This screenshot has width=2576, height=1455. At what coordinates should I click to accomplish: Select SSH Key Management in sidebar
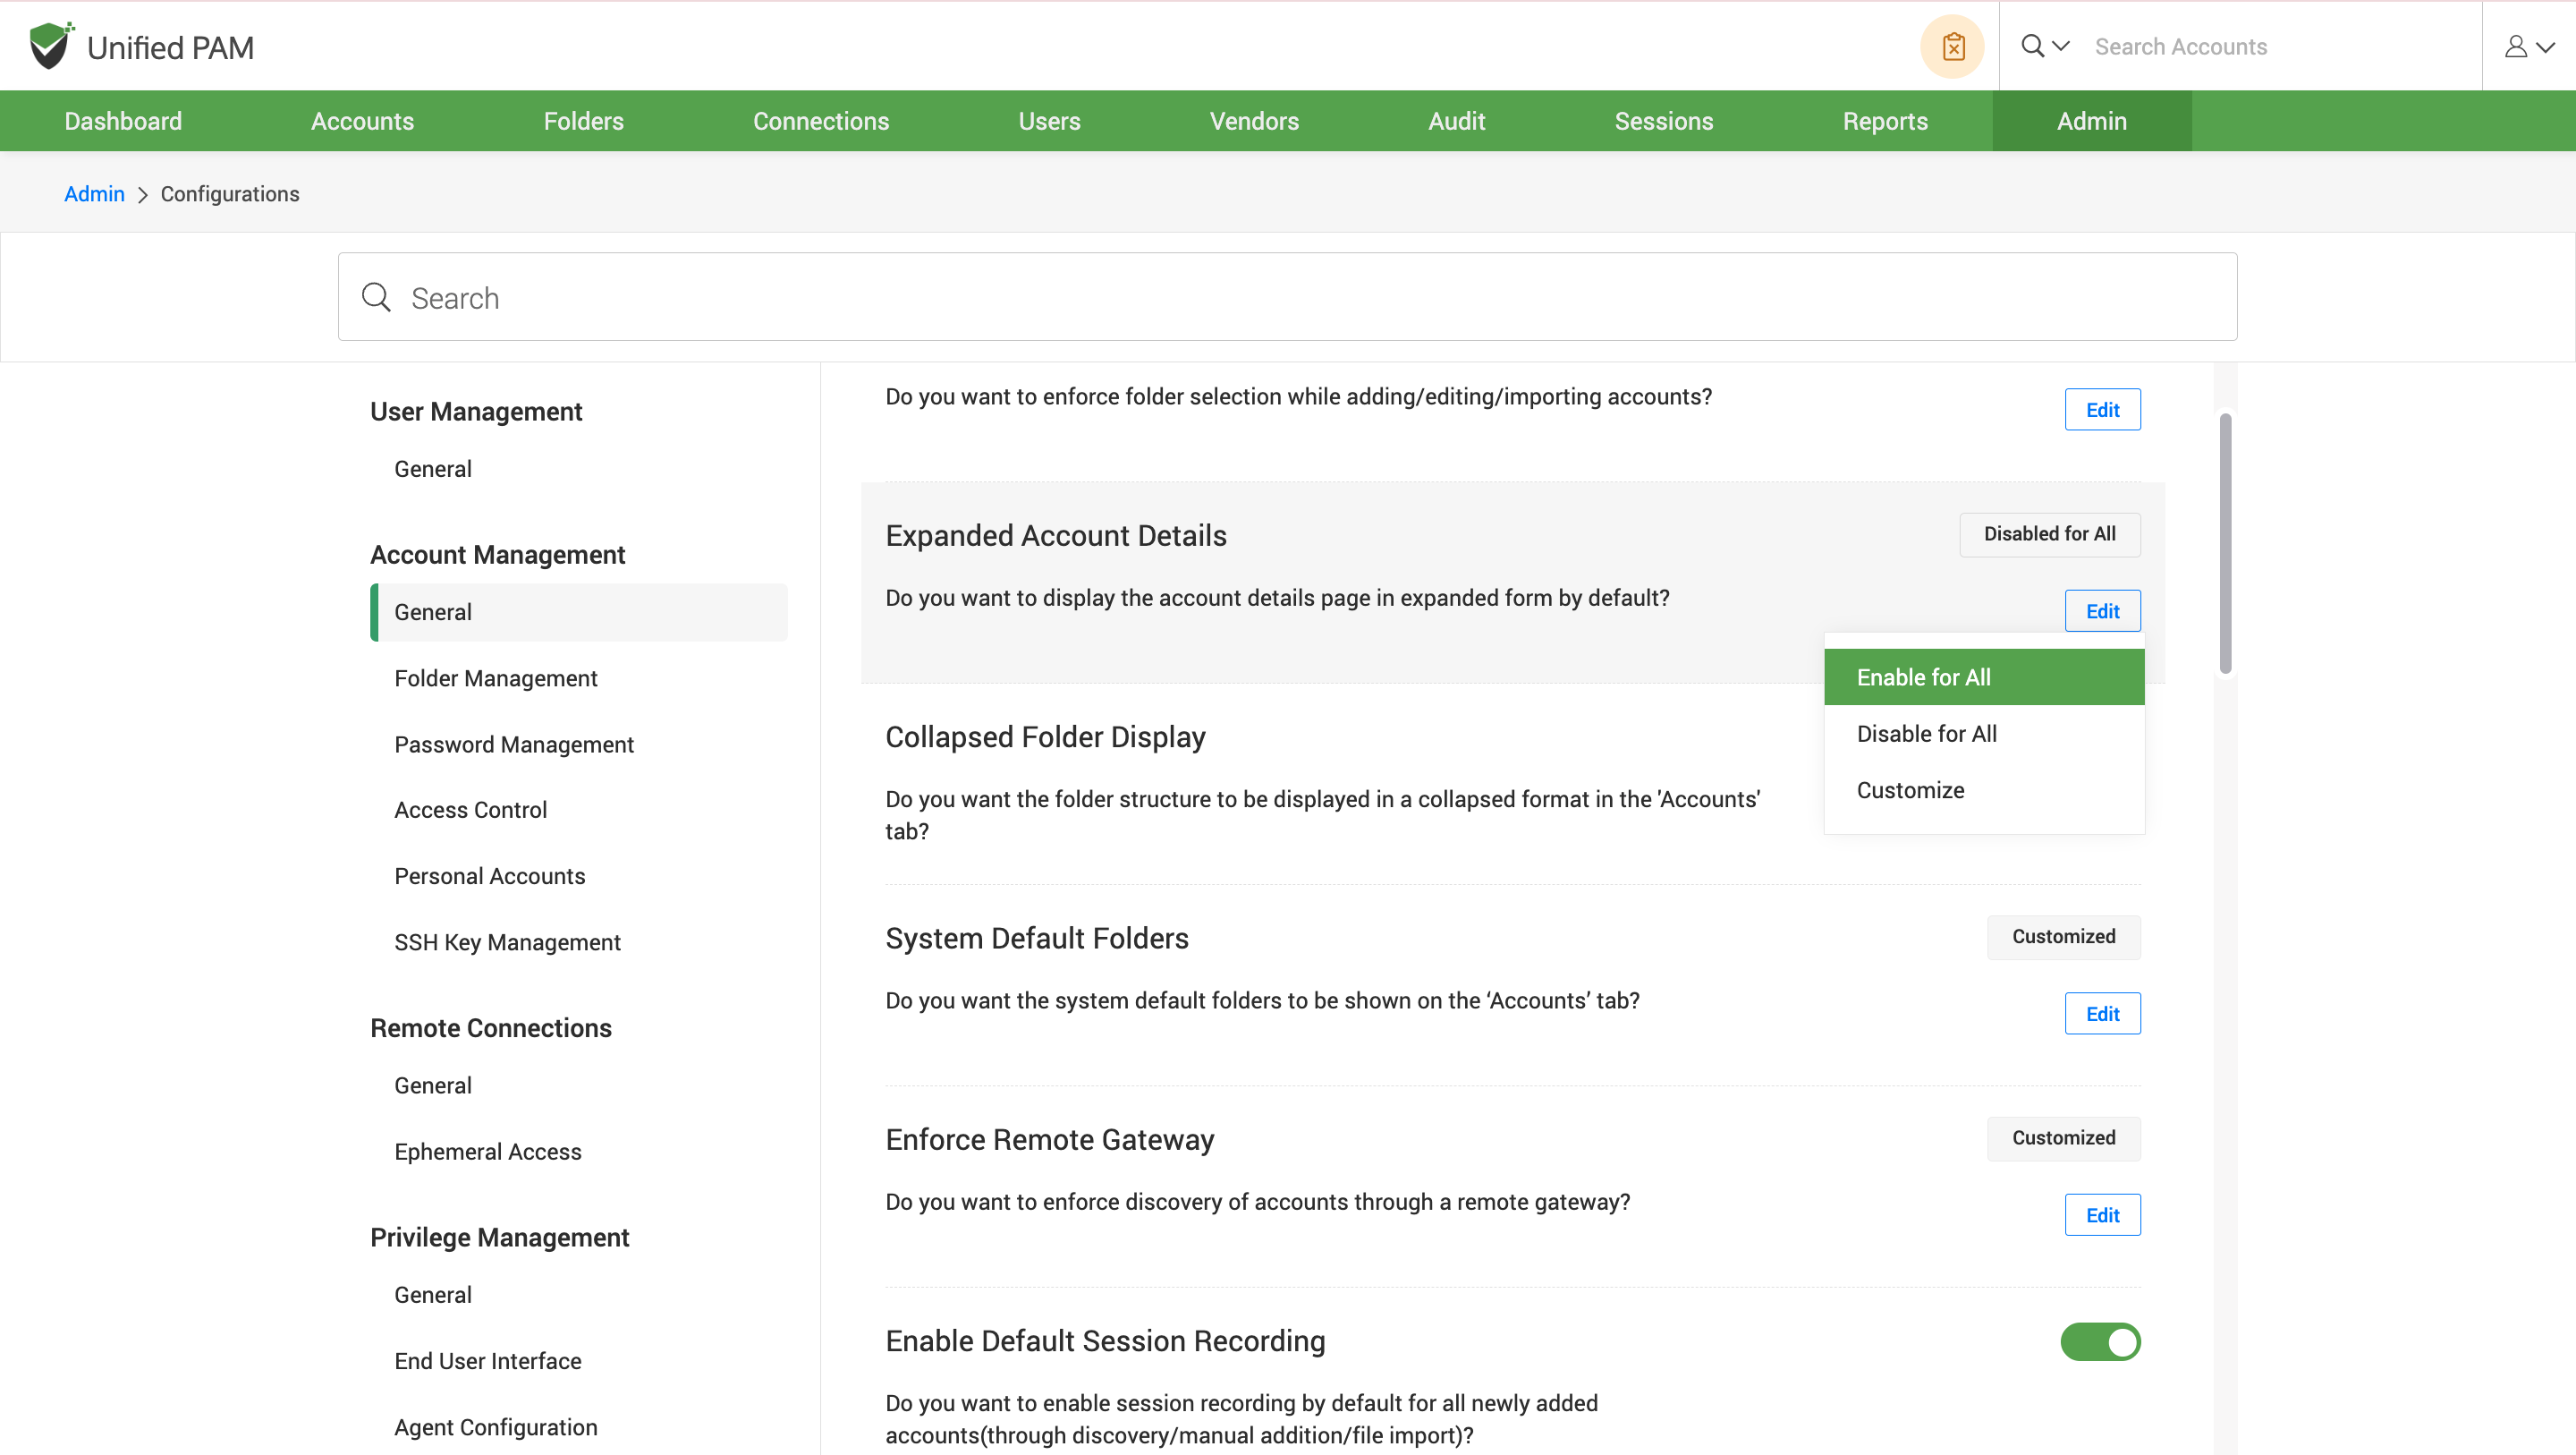(507, 942)
